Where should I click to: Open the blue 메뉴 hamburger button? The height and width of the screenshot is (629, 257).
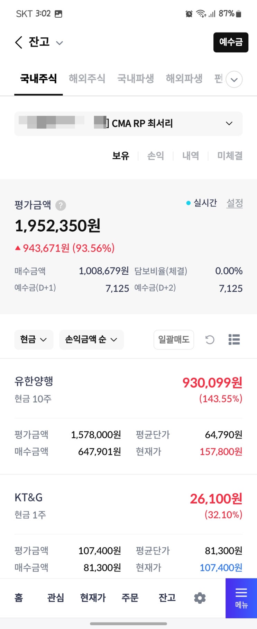tap(241, 598)
